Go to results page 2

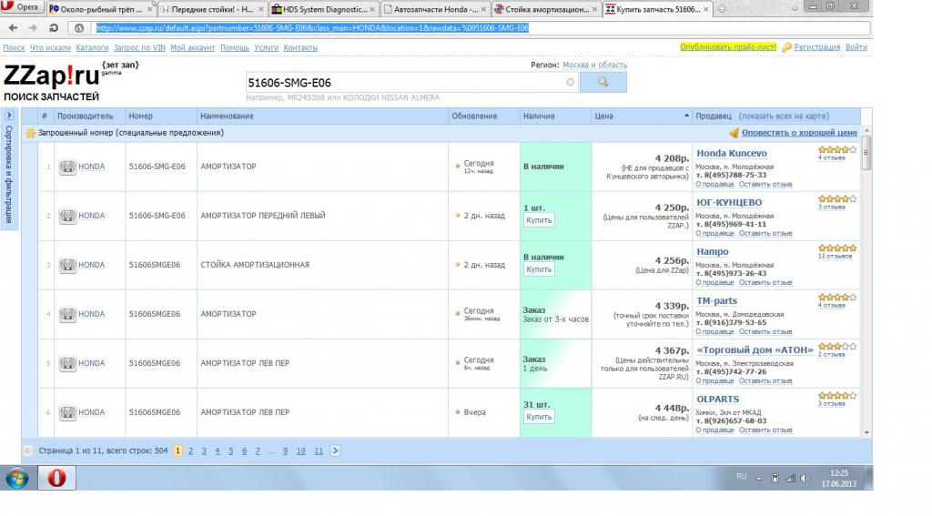pyautogui.click(x=191, y=451)
